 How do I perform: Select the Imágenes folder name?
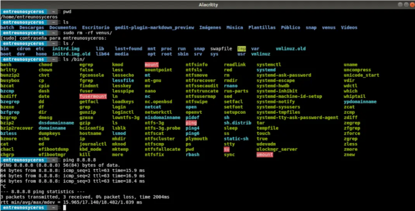click(x=210, y=28)
